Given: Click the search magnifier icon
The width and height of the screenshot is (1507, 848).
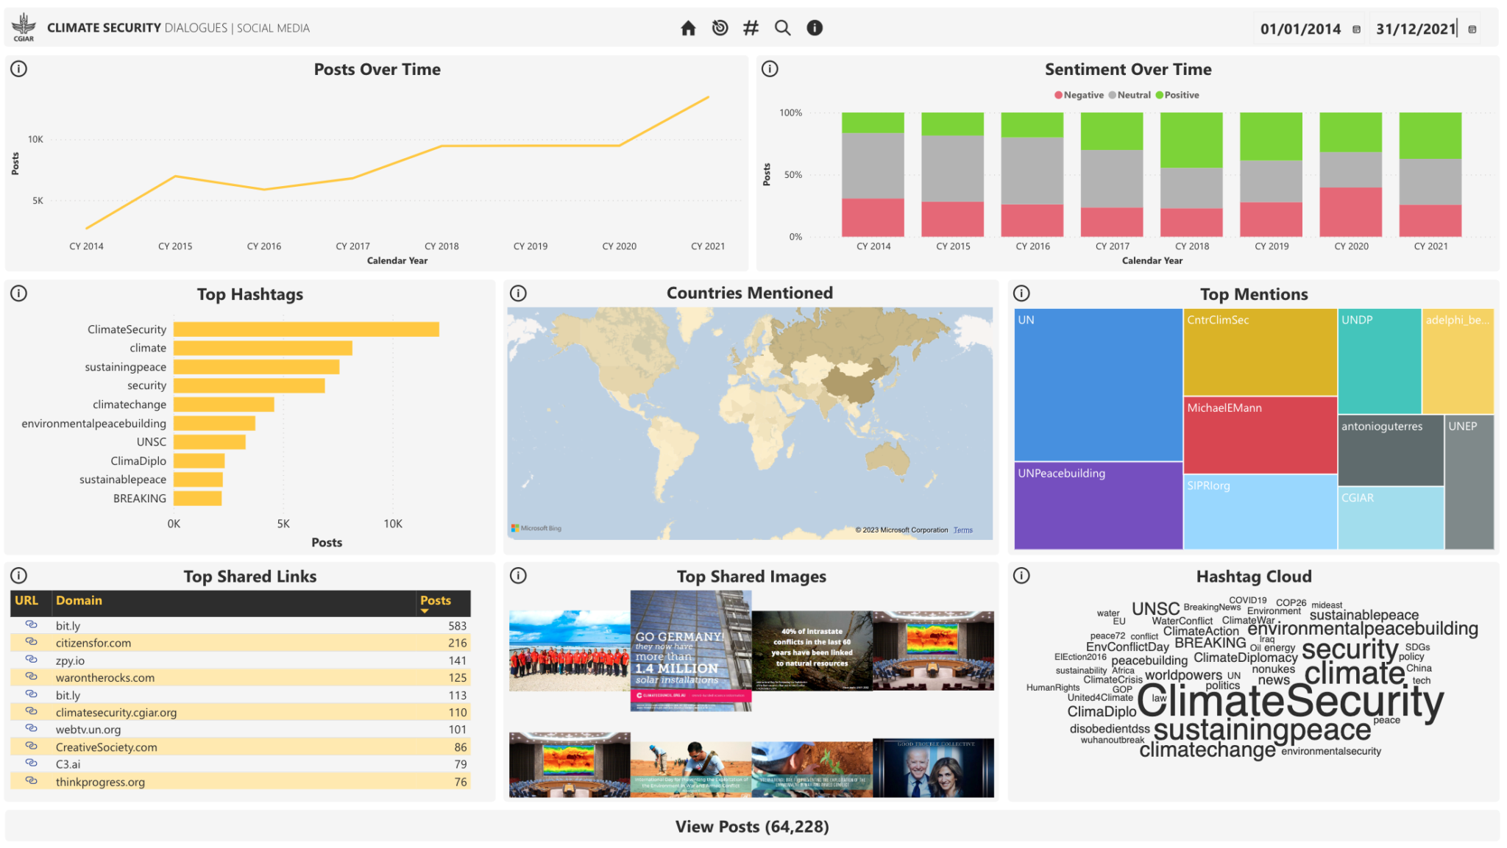Looking at the screenshot, I should click(x=782, y=28).
